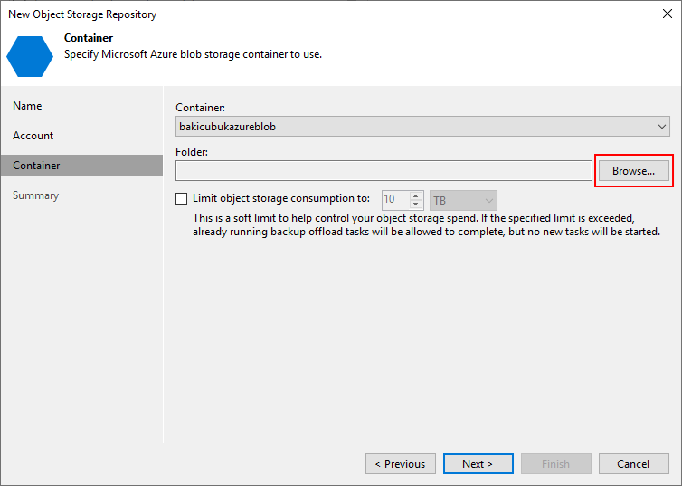Open the Container dropdown showing bakicubukazureblob
This screenshot has width=682, height=486.
(x=422, y=127)
